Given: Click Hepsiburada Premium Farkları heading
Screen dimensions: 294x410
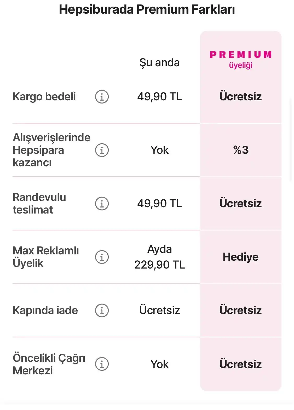Looking at the screenshot, I should coord(147,9).
